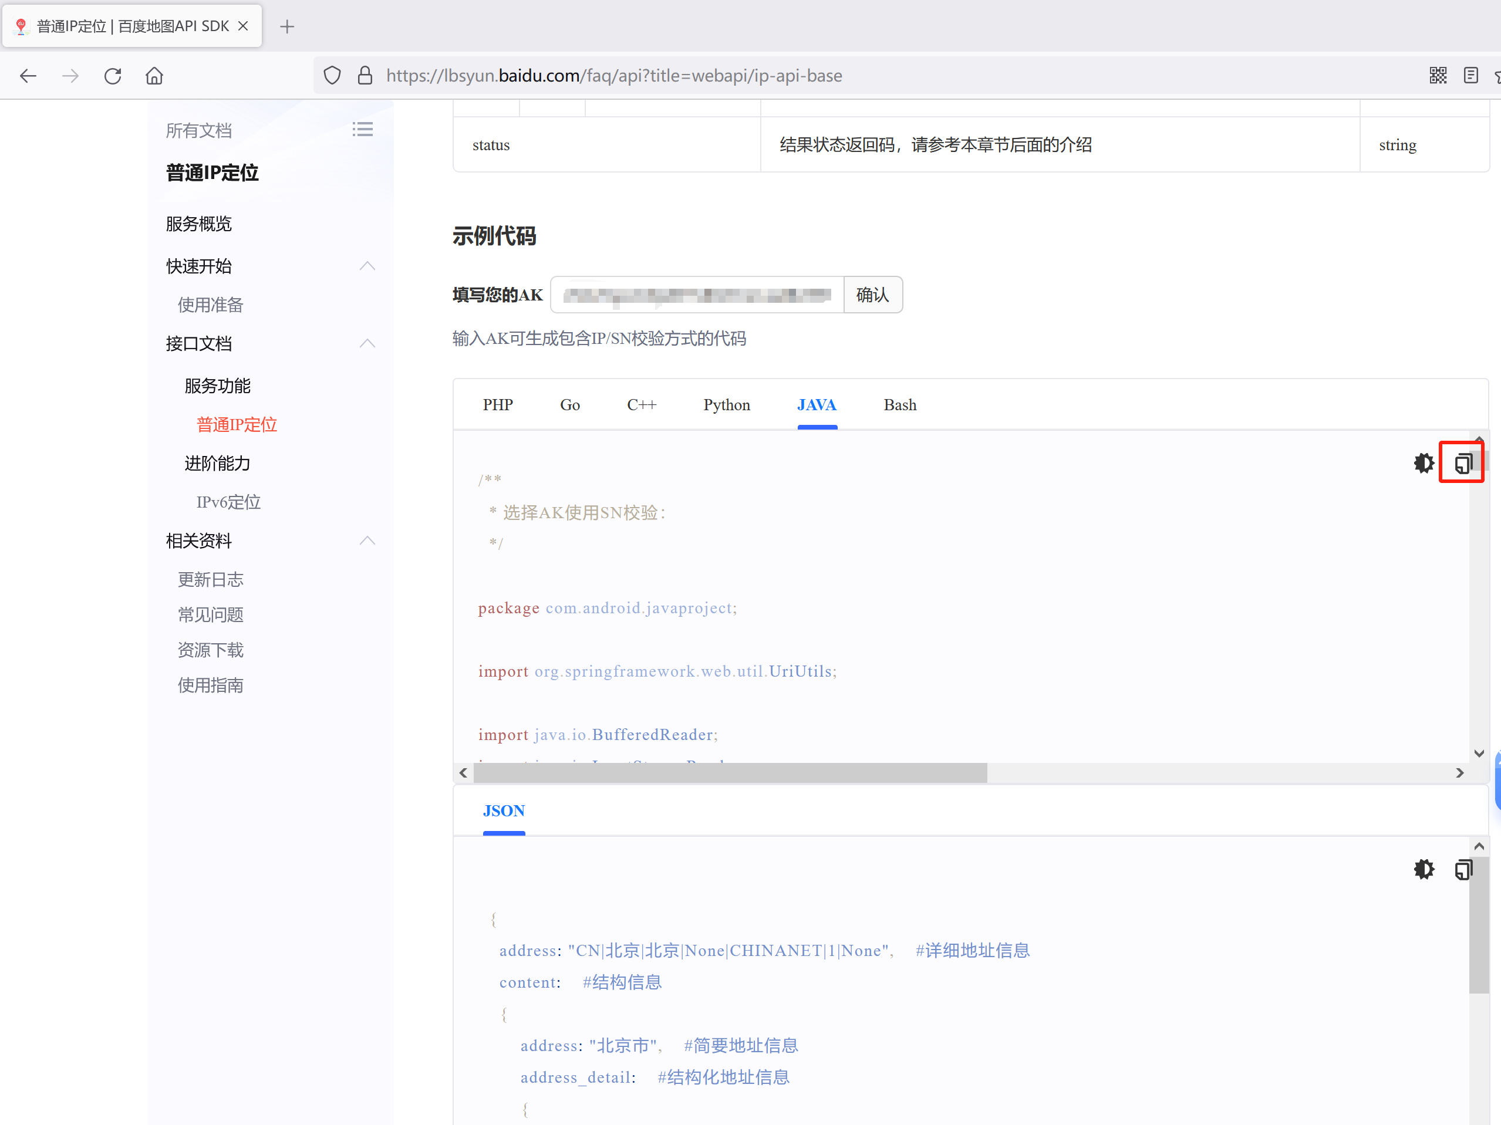Collapse the 快速开始 section
Viewport: 1501px width, 1125px height.
[x=367, y=266]
